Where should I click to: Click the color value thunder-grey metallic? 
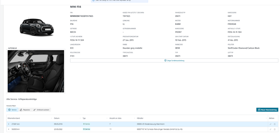tap(132, 48)
